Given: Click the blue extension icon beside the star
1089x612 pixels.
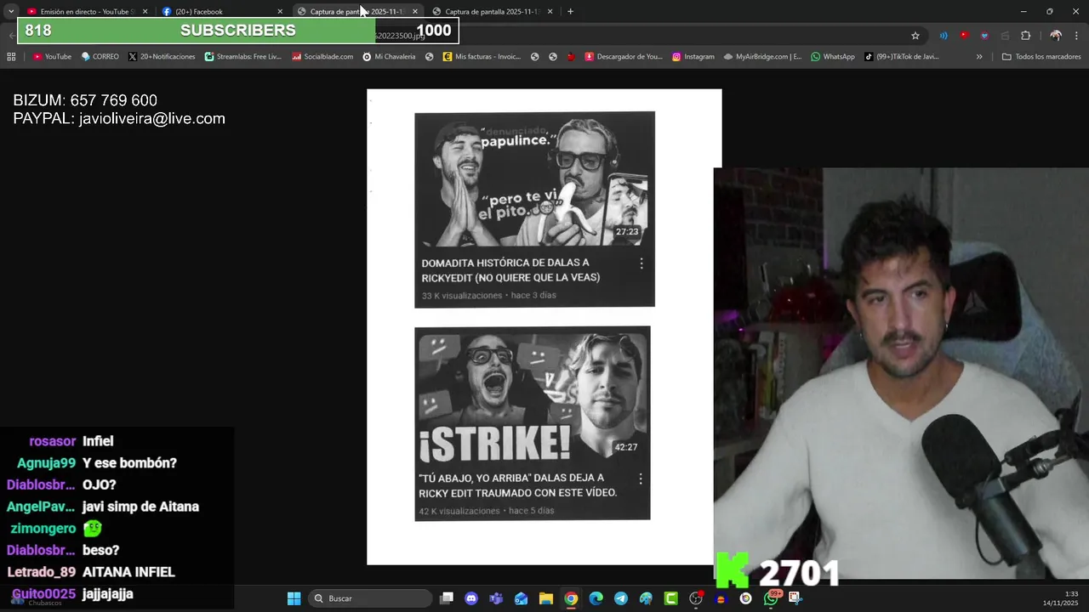Looking at the screenshot, I should point(944,36).
